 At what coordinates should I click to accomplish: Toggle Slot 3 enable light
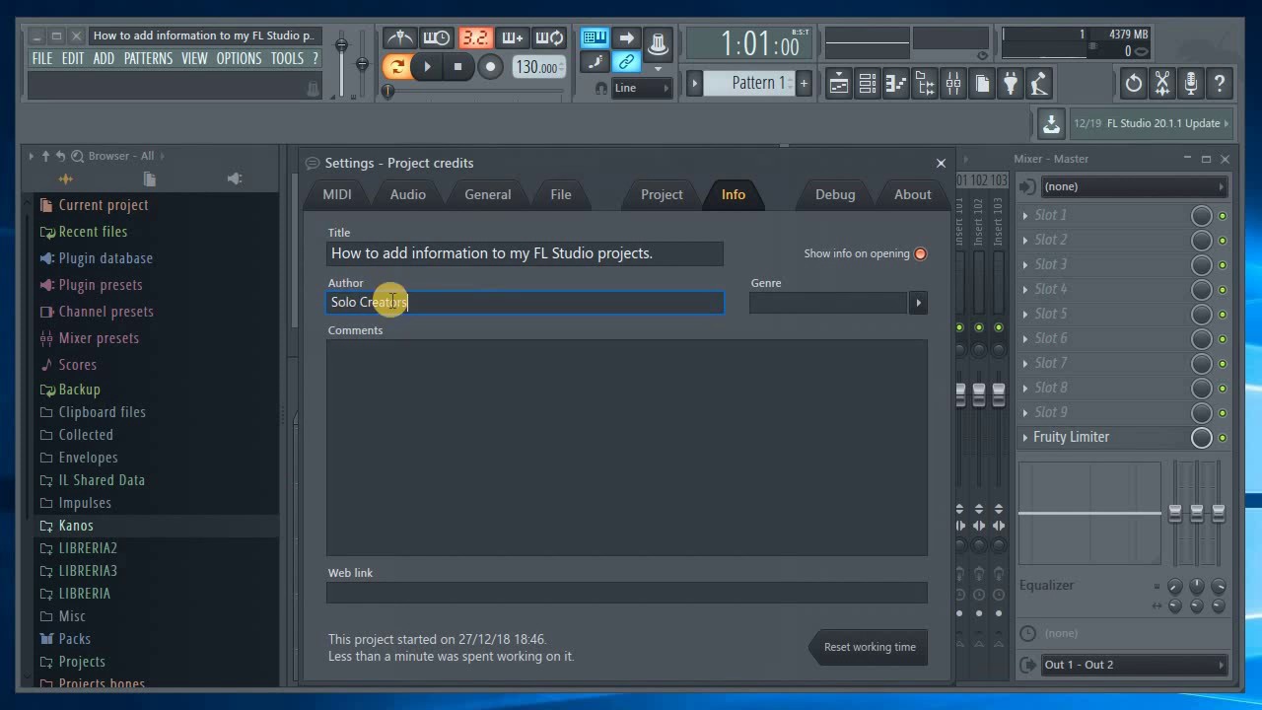pyautogui.click(x=1223, y=265)
